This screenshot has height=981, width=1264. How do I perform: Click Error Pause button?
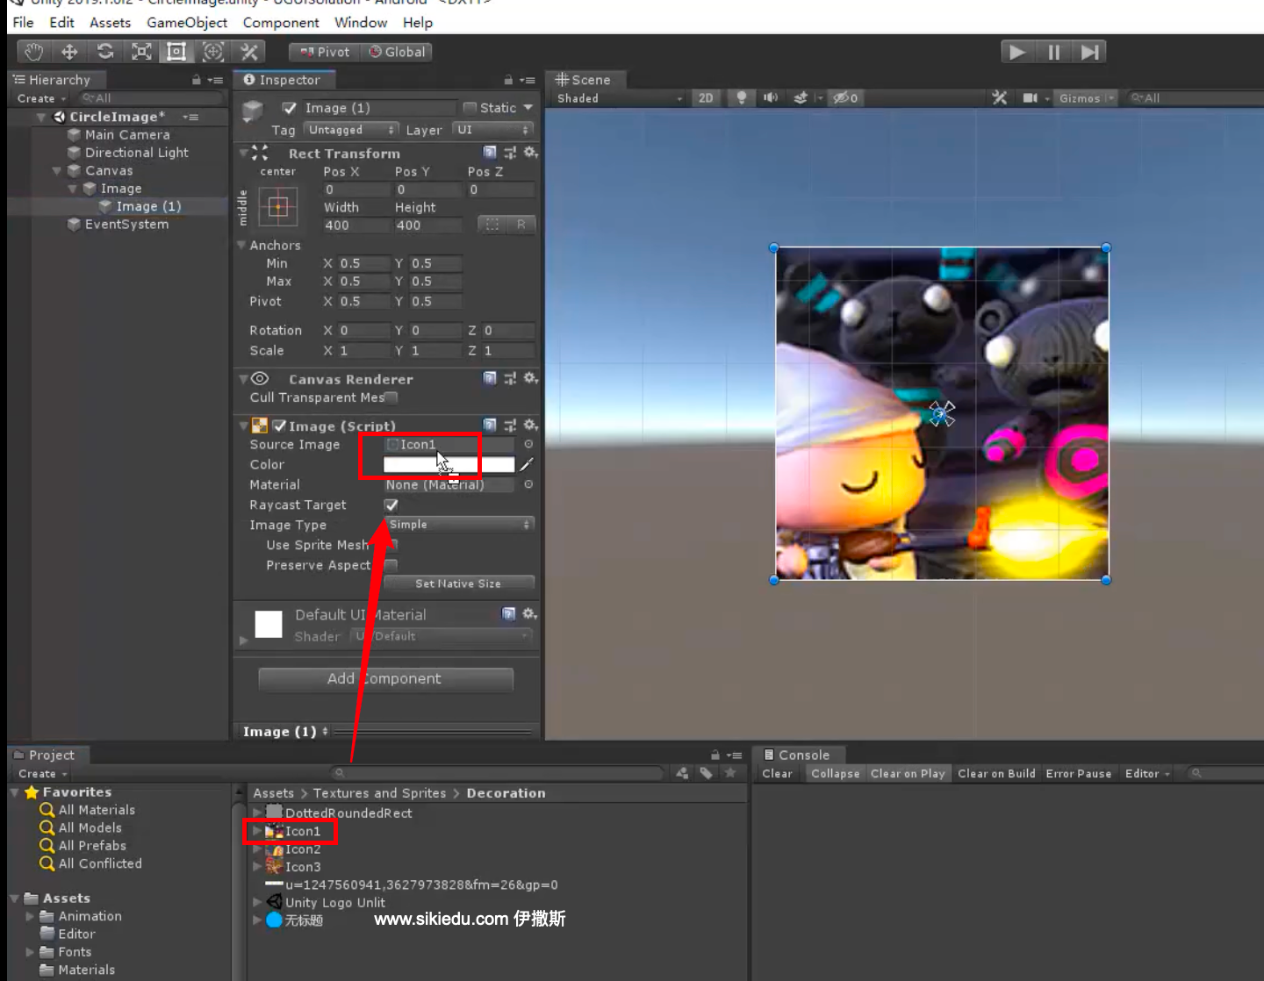tap(1079, 774)
